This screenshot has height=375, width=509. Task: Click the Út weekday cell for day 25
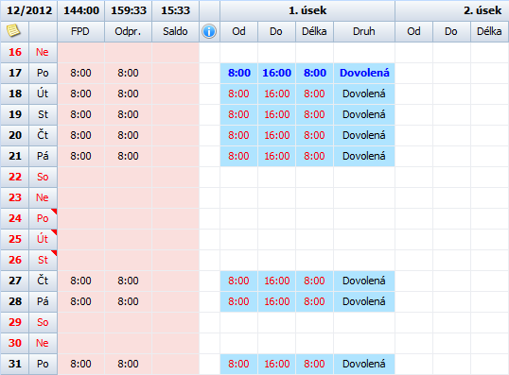pos(43,239)
